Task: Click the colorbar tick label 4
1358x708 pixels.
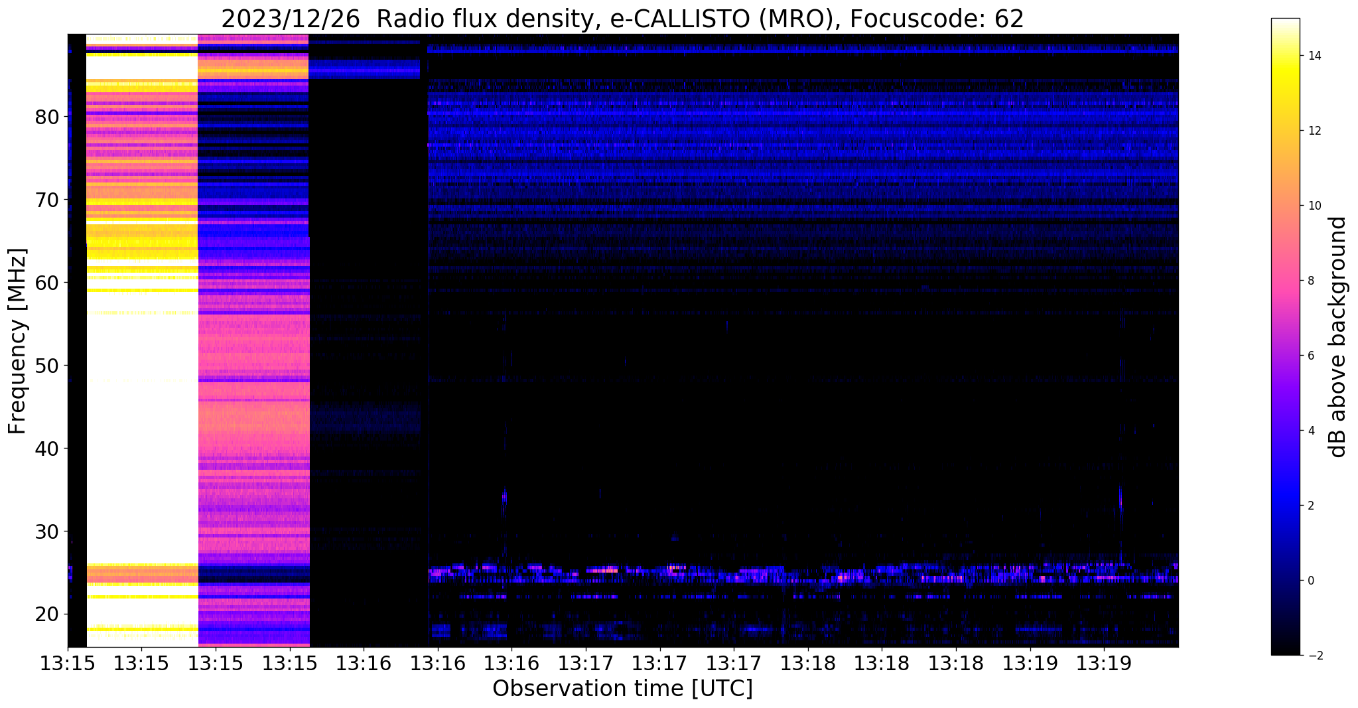Action: coord(1310,431)
